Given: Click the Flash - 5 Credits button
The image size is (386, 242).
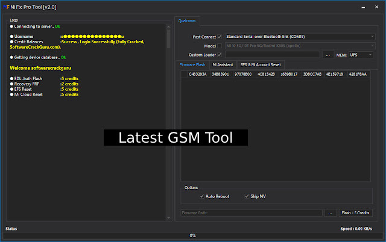Looking at the screenshot, I should coord(355,213).
